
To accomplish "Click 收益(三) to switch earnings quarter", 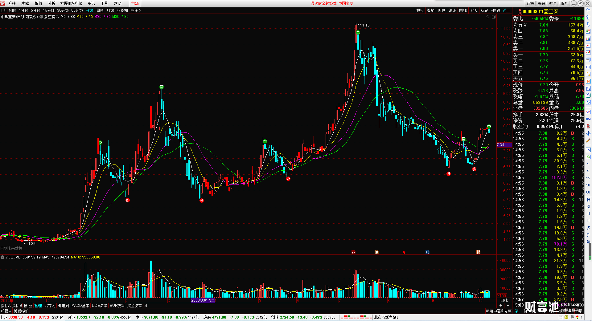I will tap(520, 126).
